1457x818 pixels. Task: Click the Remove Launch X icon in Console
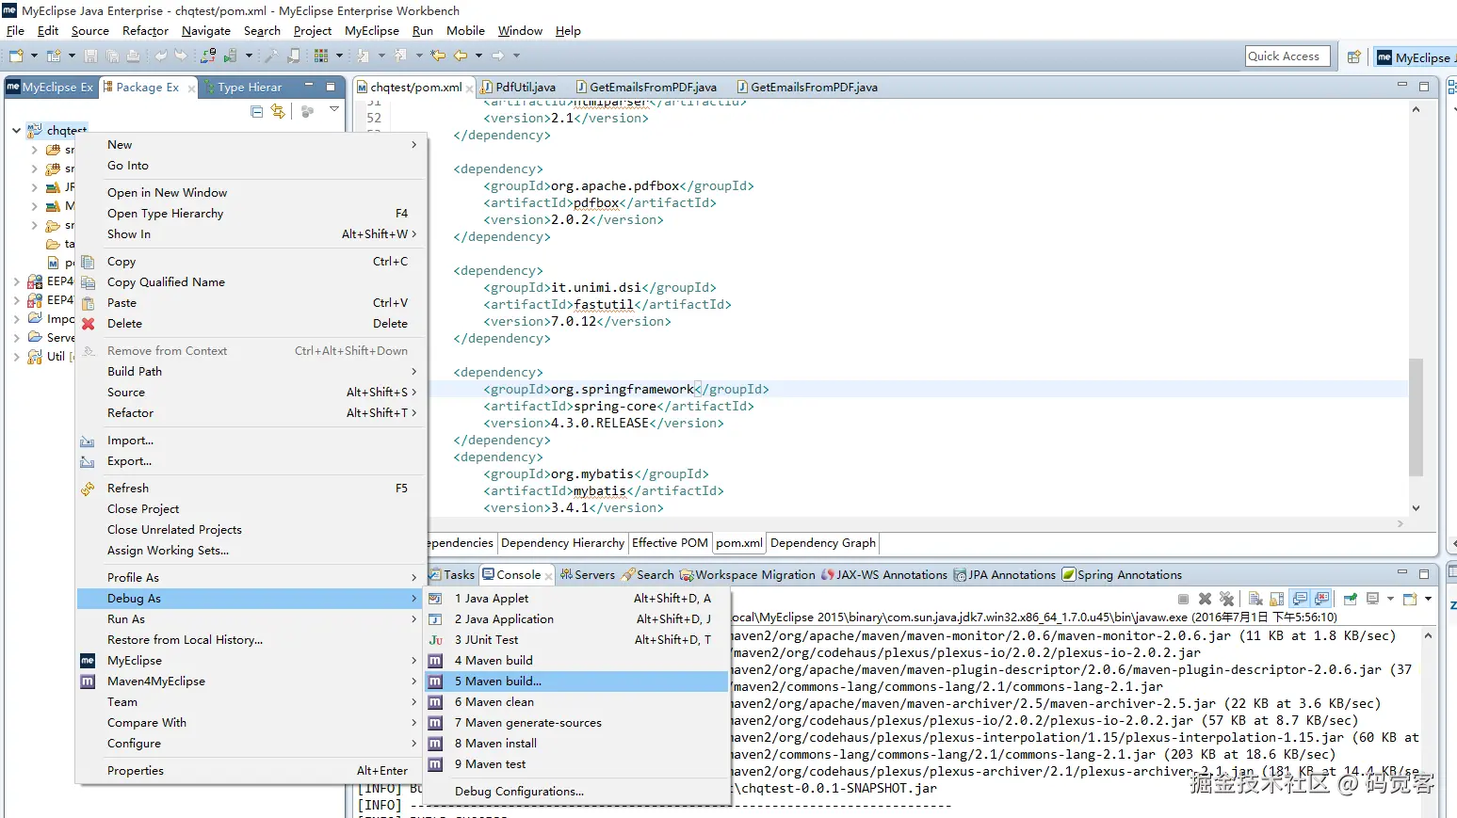[x=1205, y=599]
